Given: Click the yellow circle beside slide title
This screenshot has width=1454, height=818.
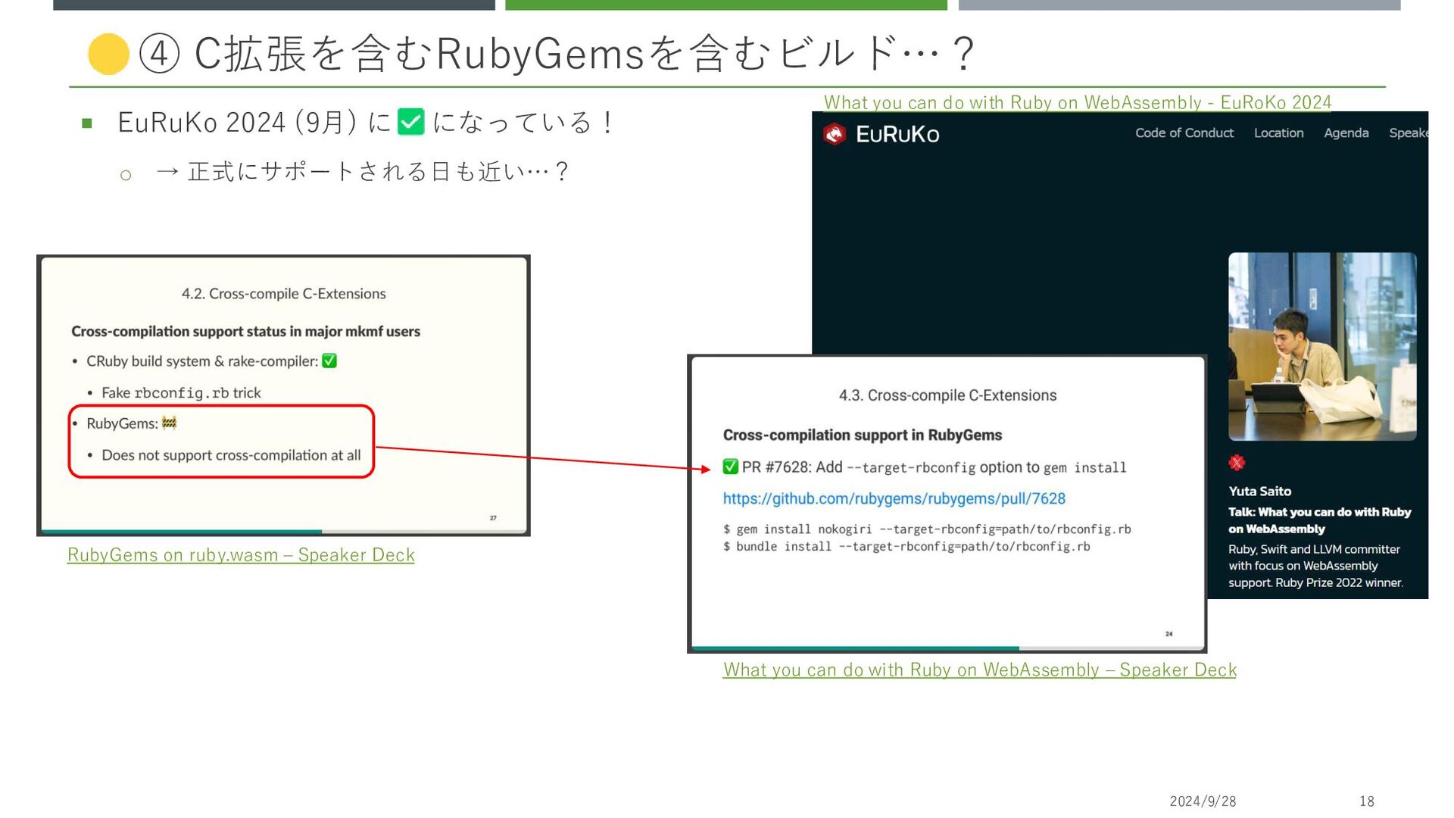Looking at the screenshot, I should [108, 55].
